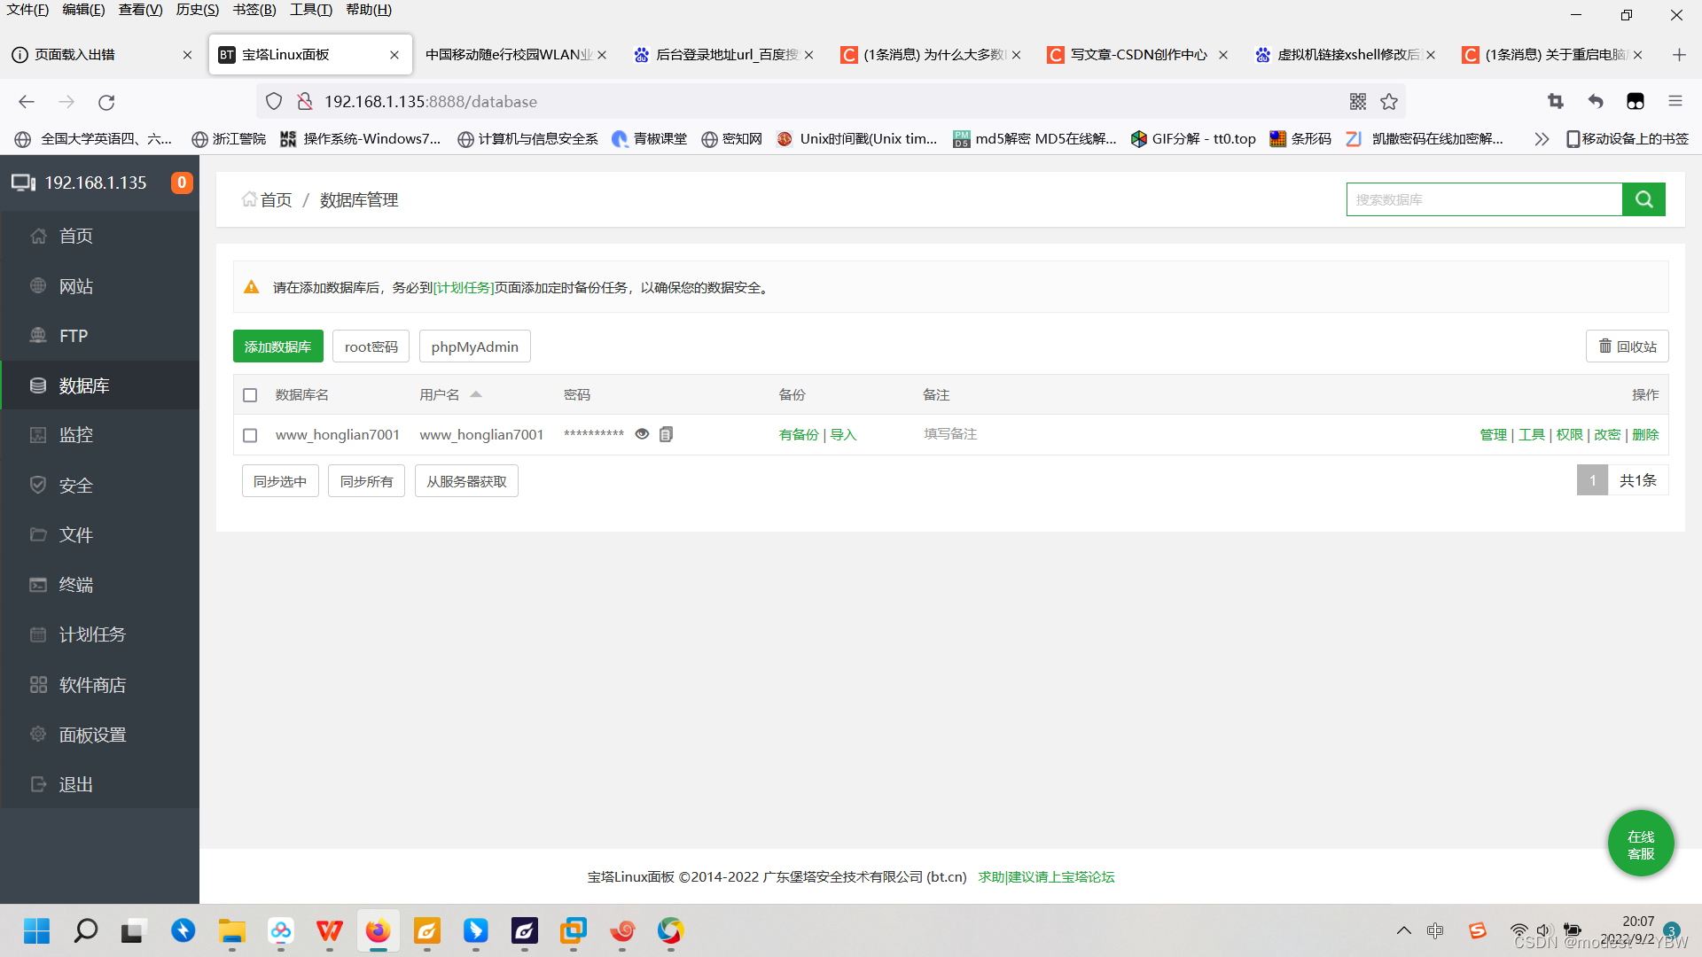Reload the page with refresh icon
The width and height of the screenshot is (1702, 957).
tap(106, 102)
